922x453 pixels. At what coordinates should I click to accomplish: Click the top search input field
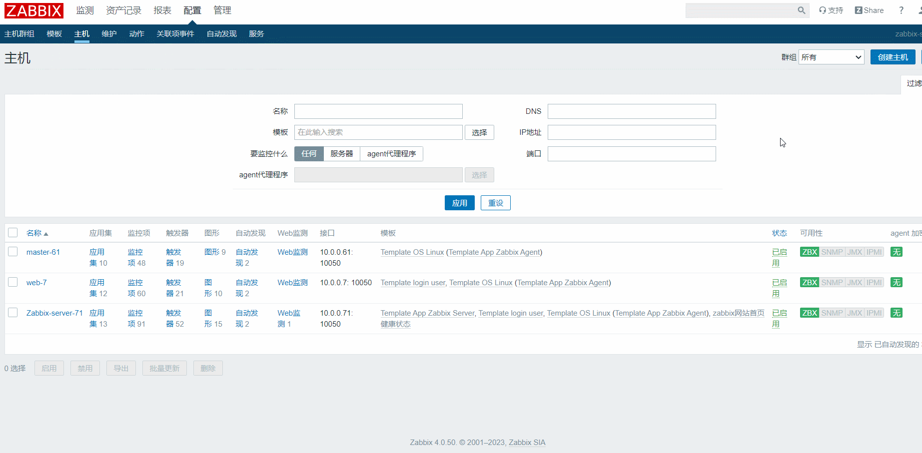741,10
